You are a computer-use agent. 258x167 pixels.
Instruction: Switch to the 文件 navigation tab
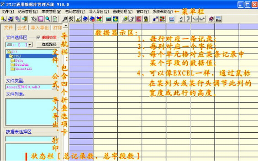click(x=8, y=27)
